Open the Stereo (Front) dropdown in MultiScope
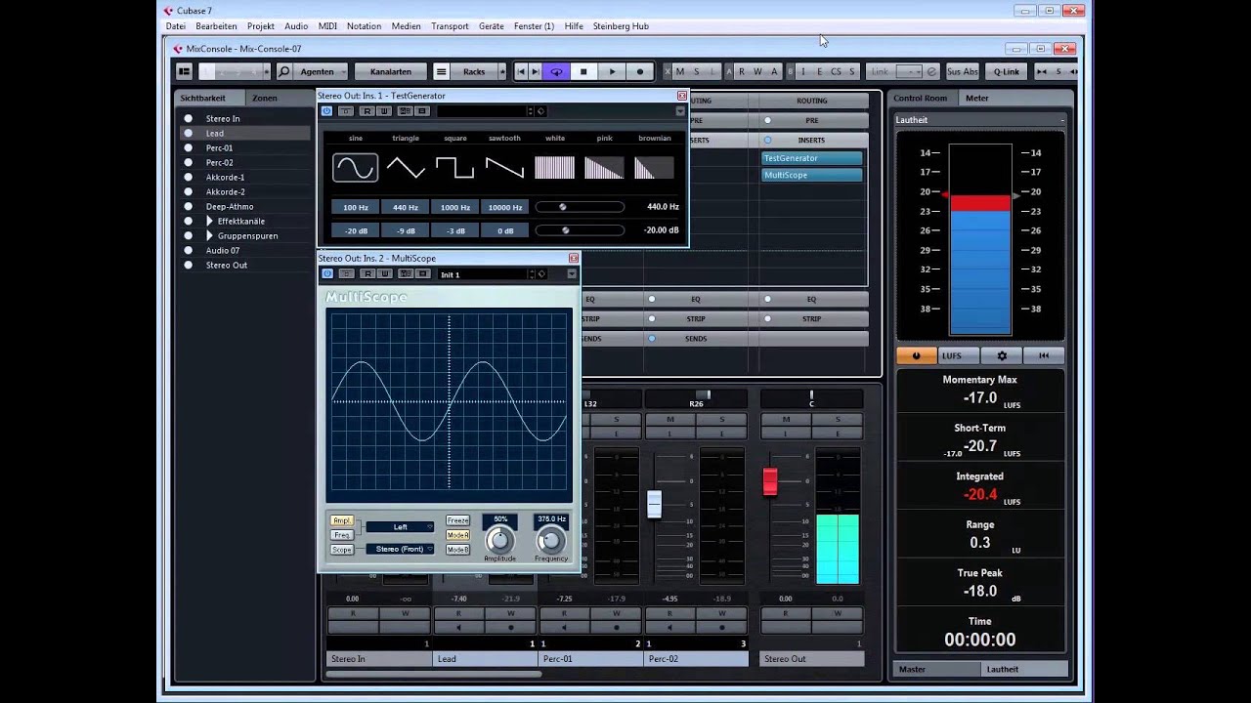Screen dimensions: 1251x703 (400, 550)
